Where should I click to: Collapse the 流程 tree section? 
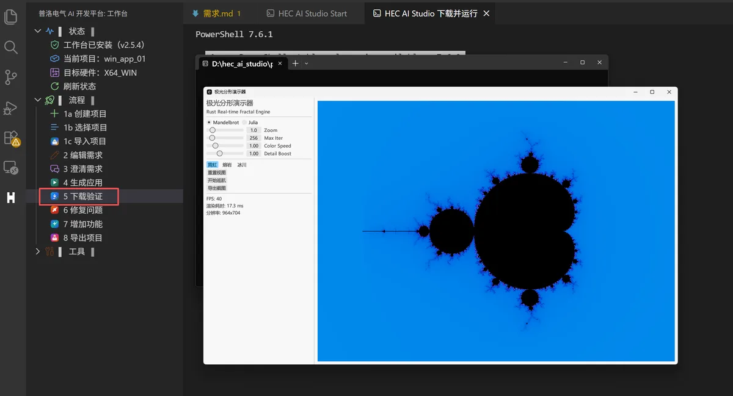[x=38, y=100]
